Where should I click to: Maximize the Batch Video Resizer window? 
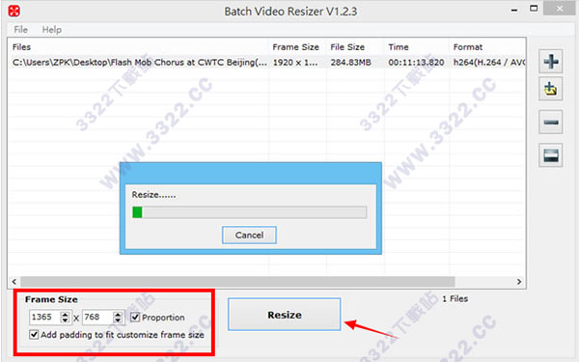[534, 9]
